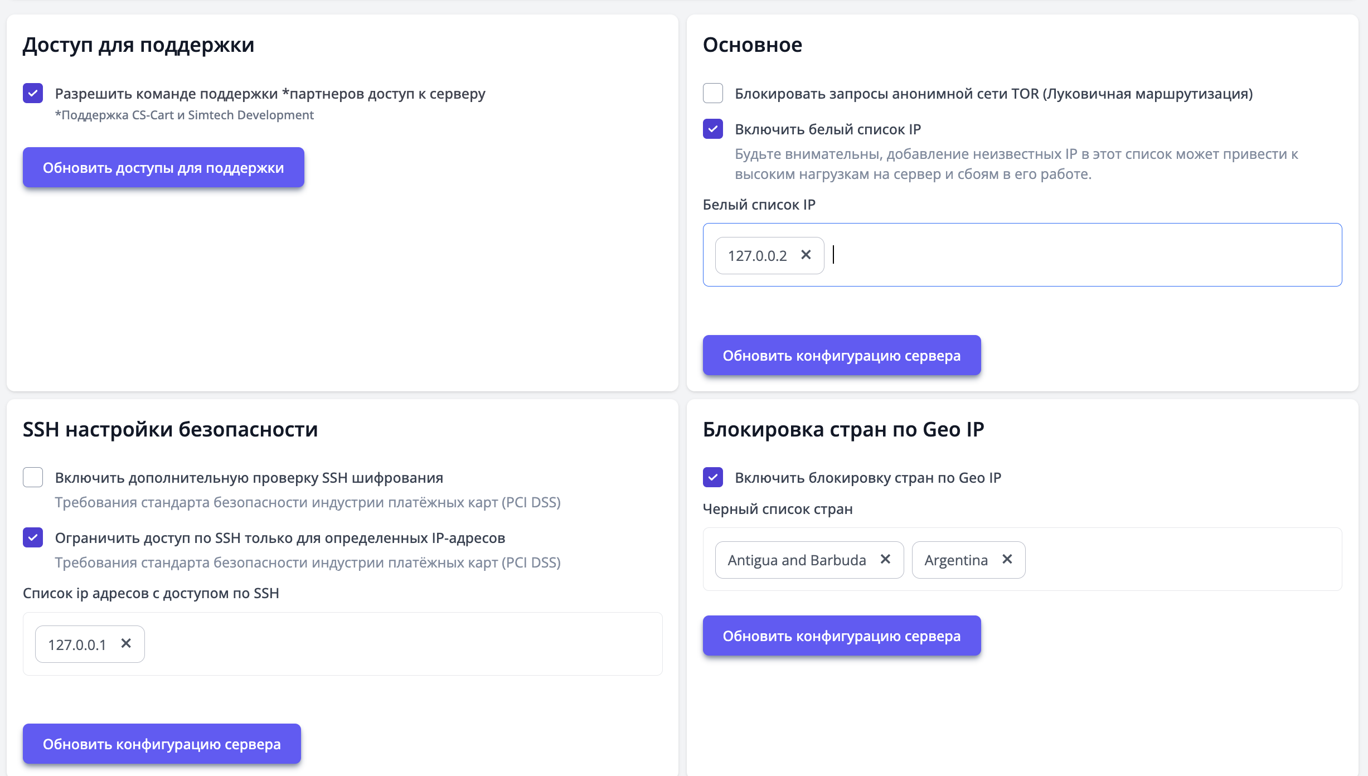Click the Antigua and Barbuda tag label

coord(797,560)
